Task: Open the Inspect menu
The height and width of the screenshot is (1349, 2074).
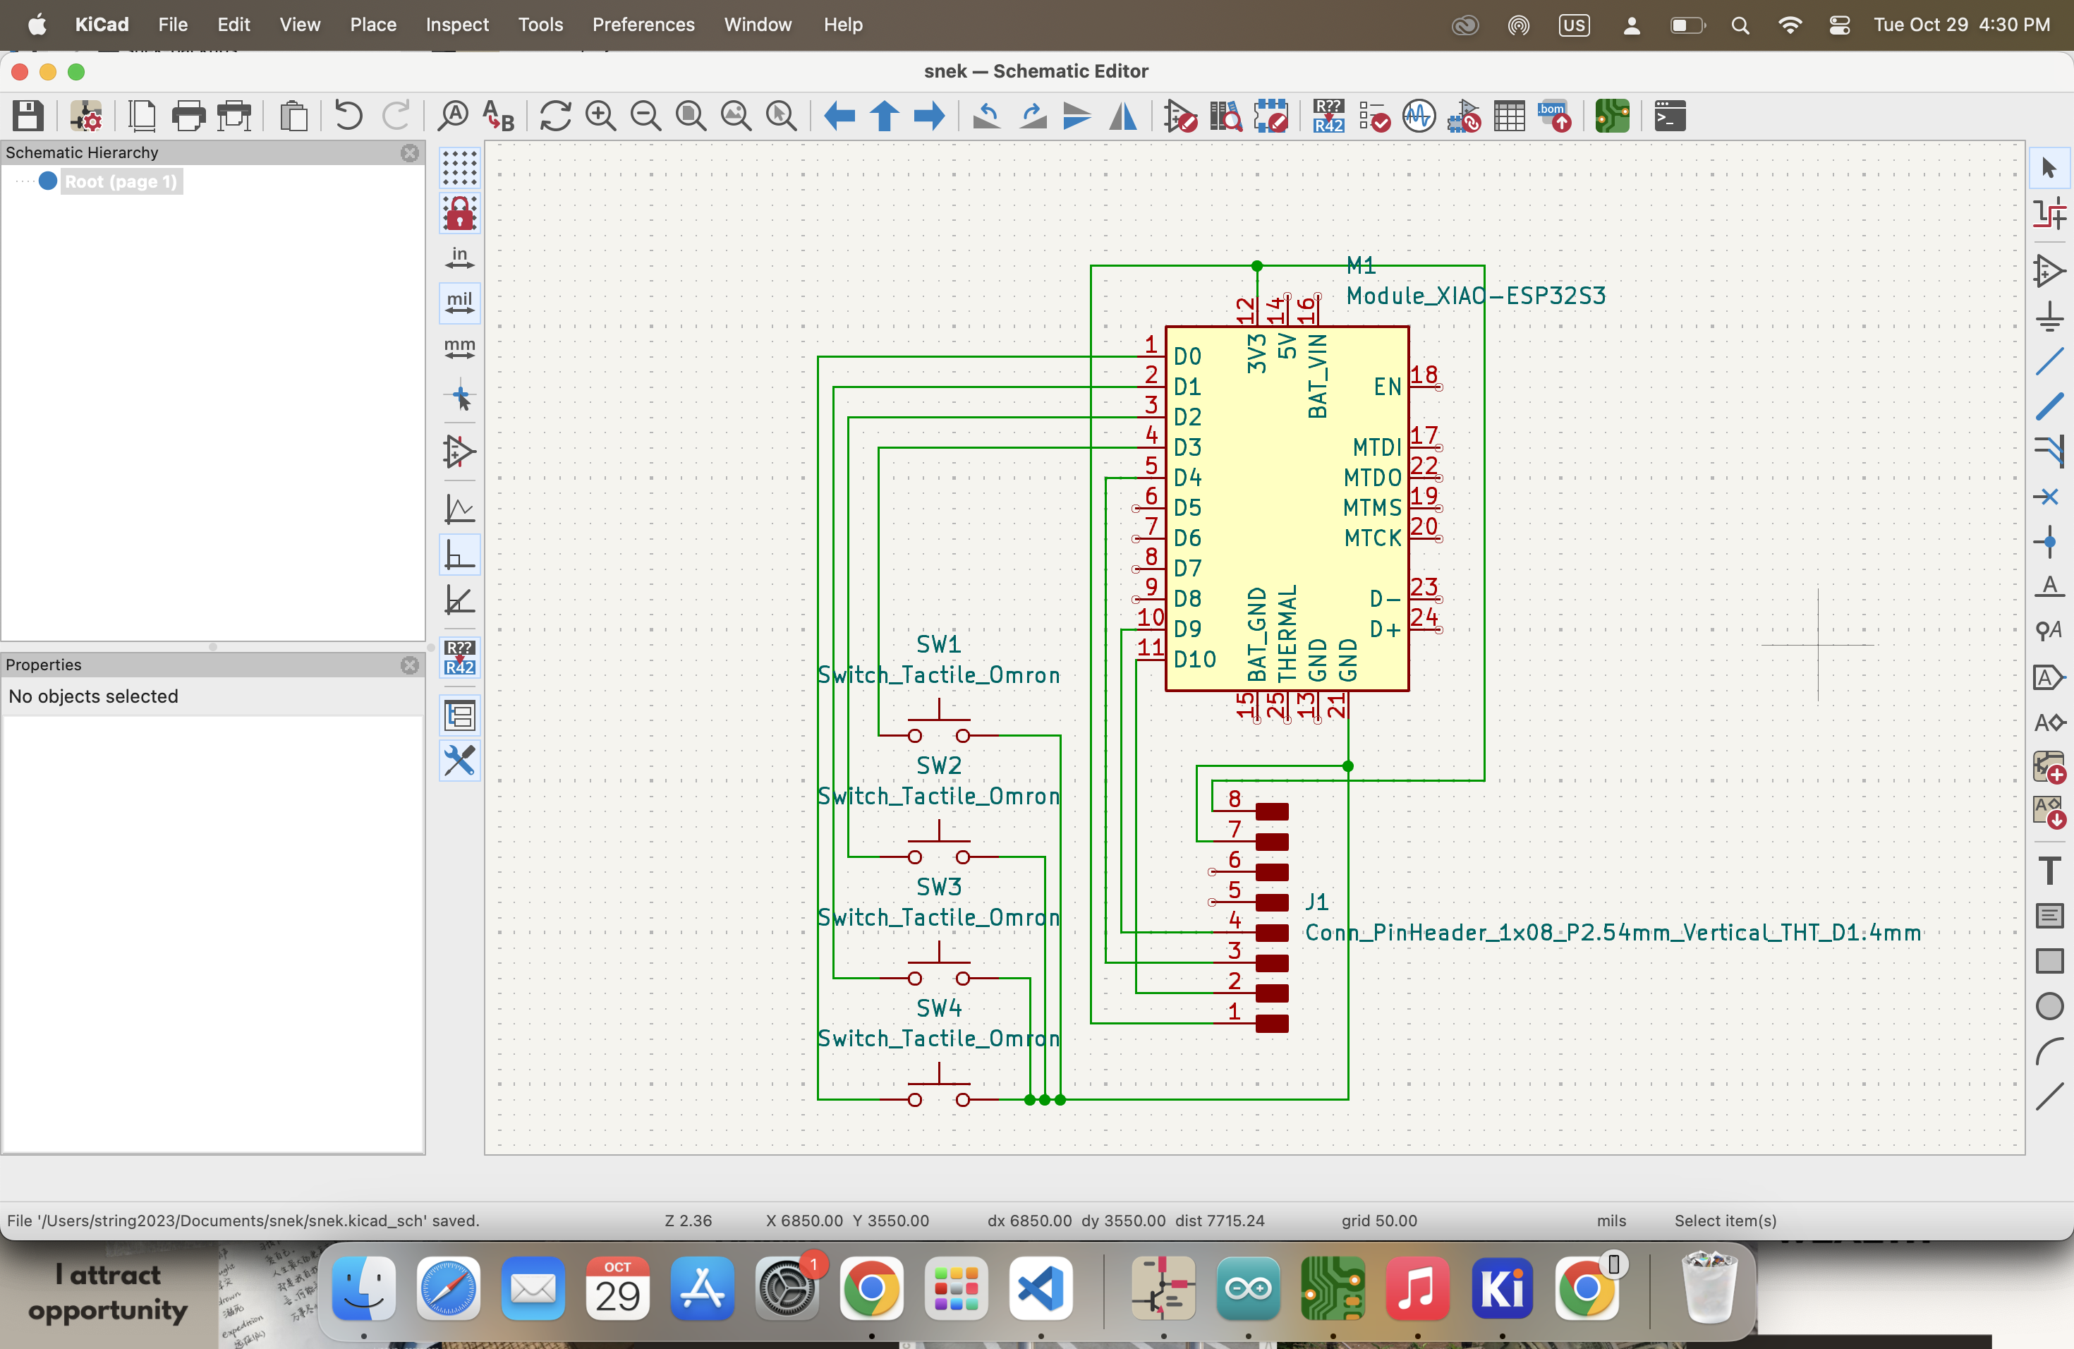Action: click(x=456, y=25)
